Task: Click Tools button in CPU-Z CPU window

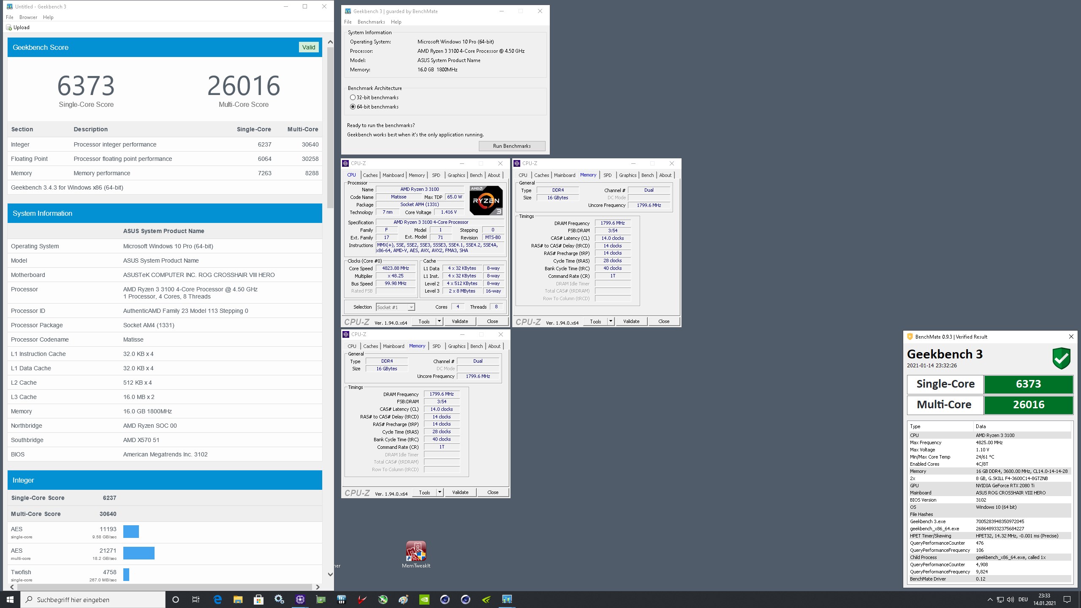Action: (424, 321)
